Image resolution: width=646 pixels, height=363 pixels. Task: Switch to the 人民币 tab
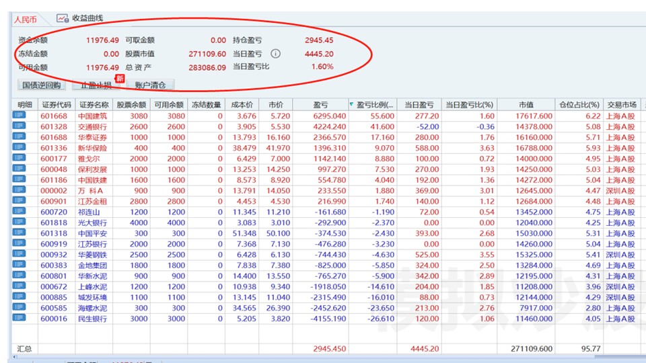pos(26,19)
